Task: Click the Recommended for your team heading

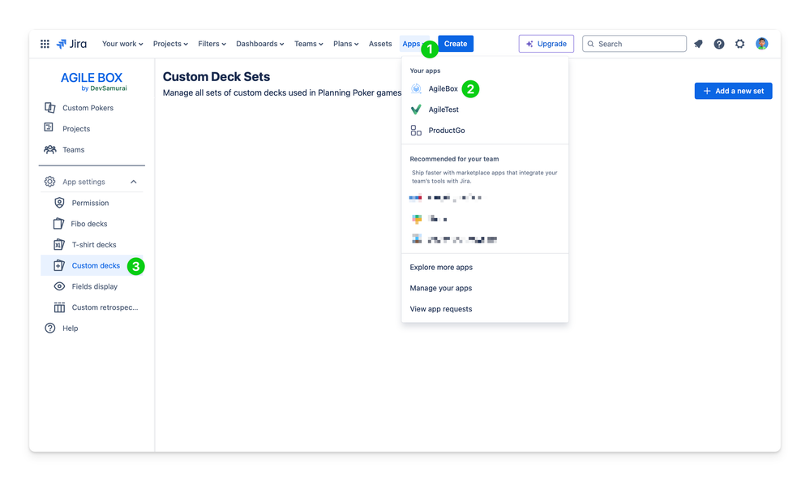Action: pos(454,159)
